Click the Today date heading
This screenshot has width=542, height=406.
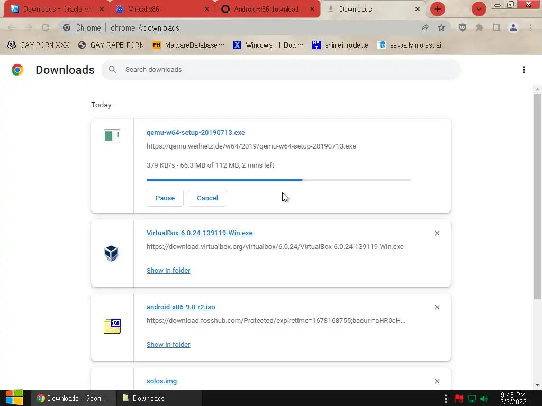[x=101, y=105]
